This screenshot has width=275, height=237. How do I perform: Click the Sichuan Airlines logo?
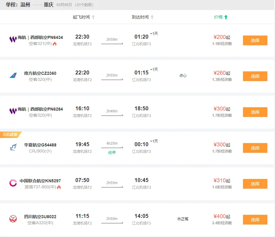click(13, 219)
